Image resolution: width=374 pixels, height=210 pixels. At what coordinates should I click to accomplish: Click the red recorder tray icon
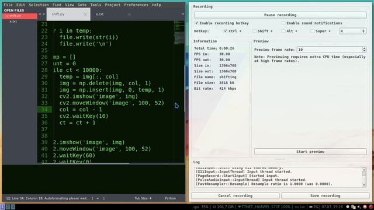click(x=365, y=206)
